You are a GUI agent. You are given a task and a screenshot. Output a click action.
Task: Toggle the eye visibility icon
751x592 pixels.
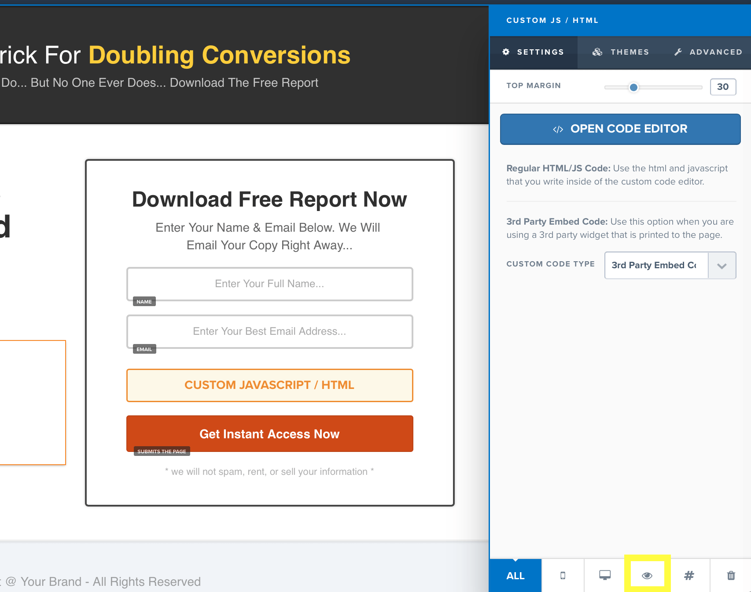pyautogui.click(x=647, y=576)
